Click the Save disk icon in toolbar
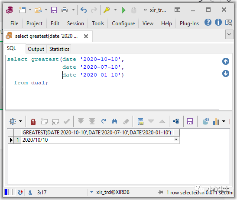 [x=54, y=10]
